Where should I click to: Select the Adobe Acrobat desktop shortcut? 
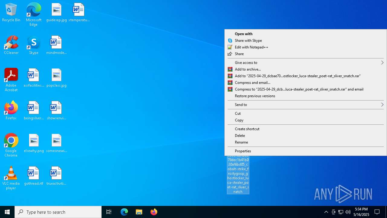coord(11,80)
